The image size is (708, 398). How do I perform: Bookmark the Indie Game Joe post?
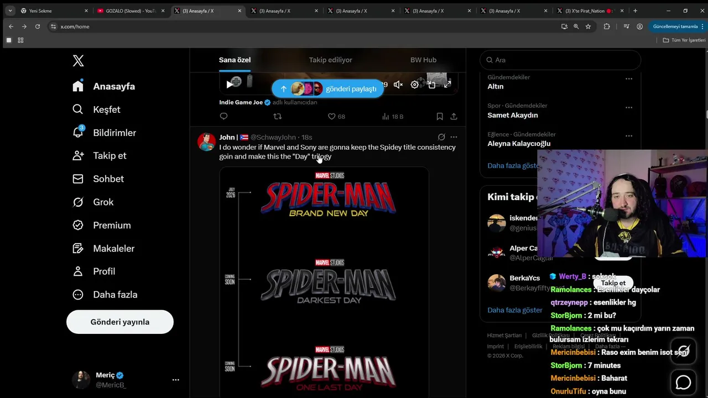440,116
